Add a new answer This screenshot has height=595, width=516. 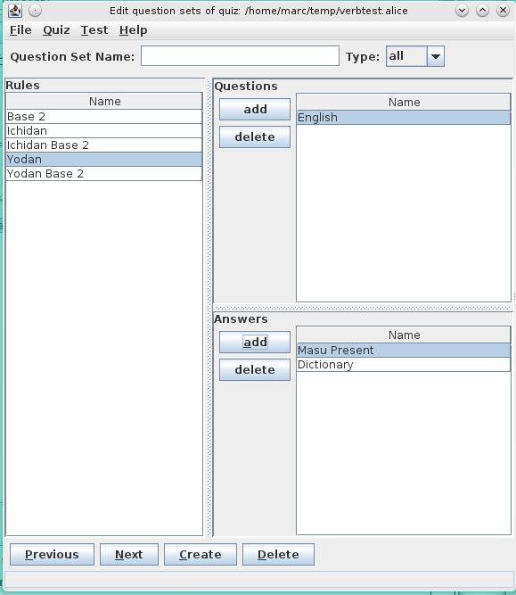pyautogui.click(x=255, y=343)
